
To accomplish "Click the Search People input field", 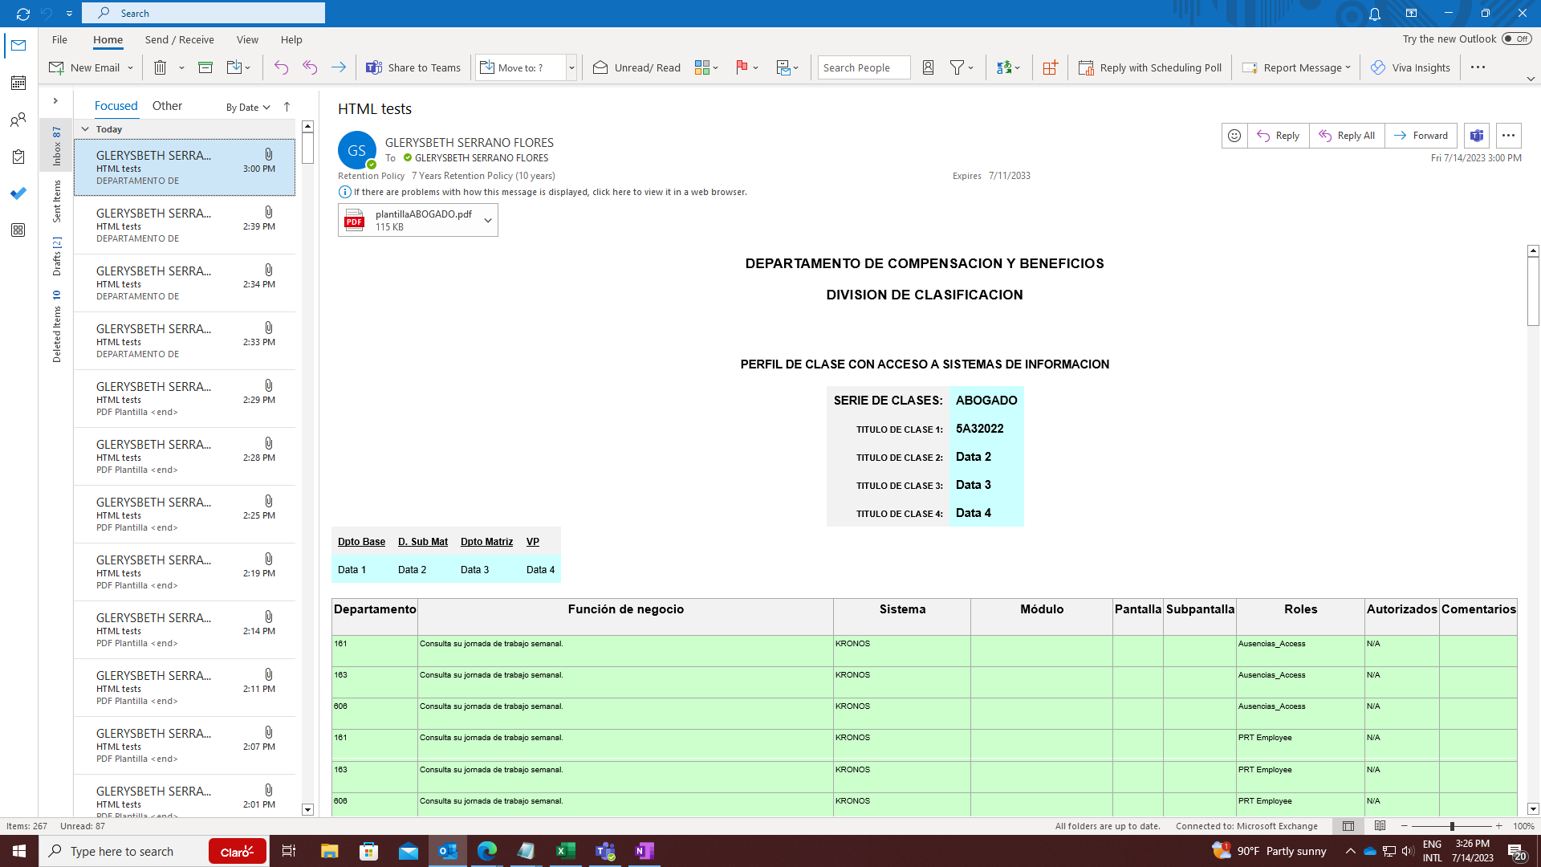I will 864,68.
